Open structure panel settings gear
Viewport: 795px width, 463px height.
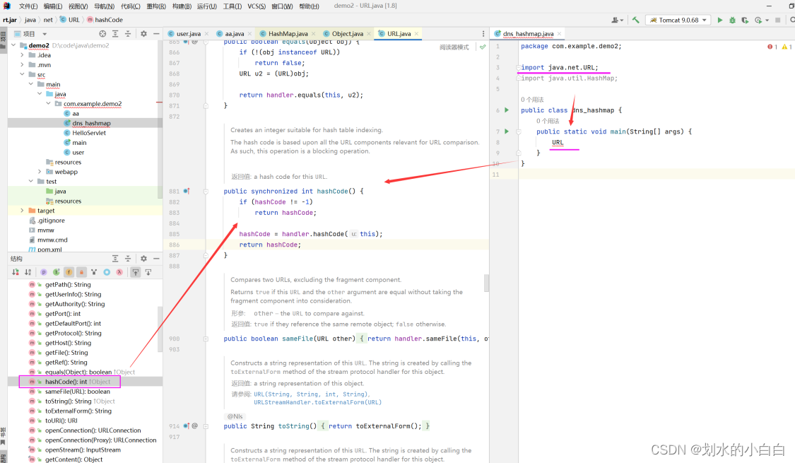click(x=143, y=258)
